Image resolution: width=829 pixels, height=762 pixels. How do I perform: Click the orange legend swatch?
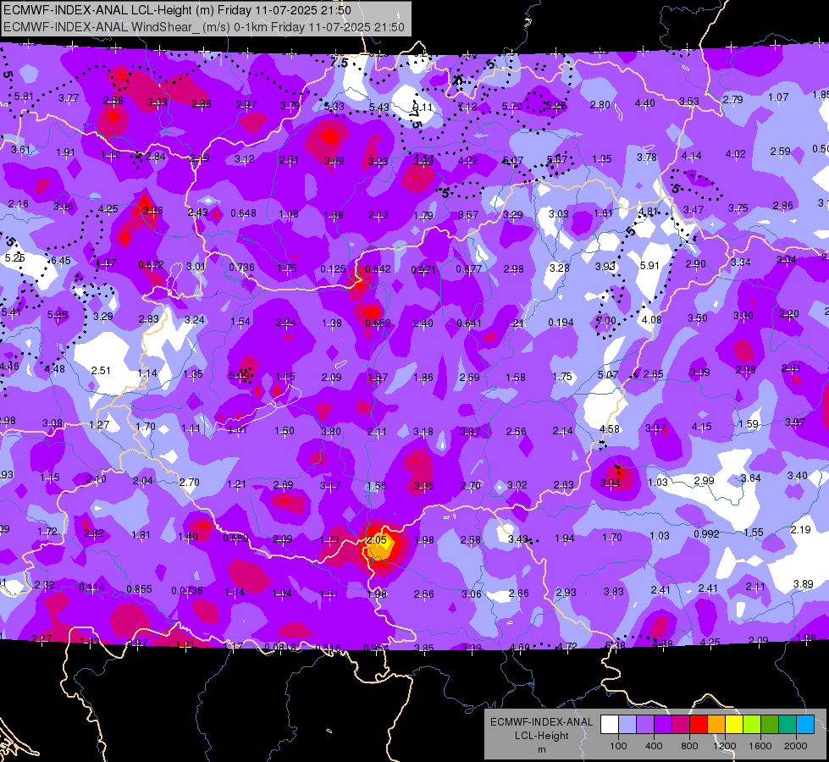pos(716,725)
